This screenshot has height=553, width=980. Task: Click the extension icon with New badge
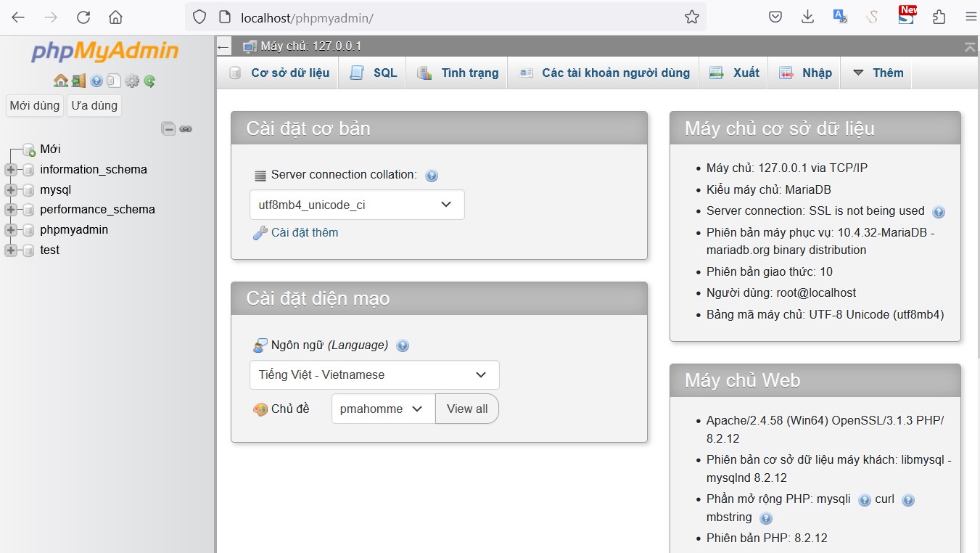[907, 15]
